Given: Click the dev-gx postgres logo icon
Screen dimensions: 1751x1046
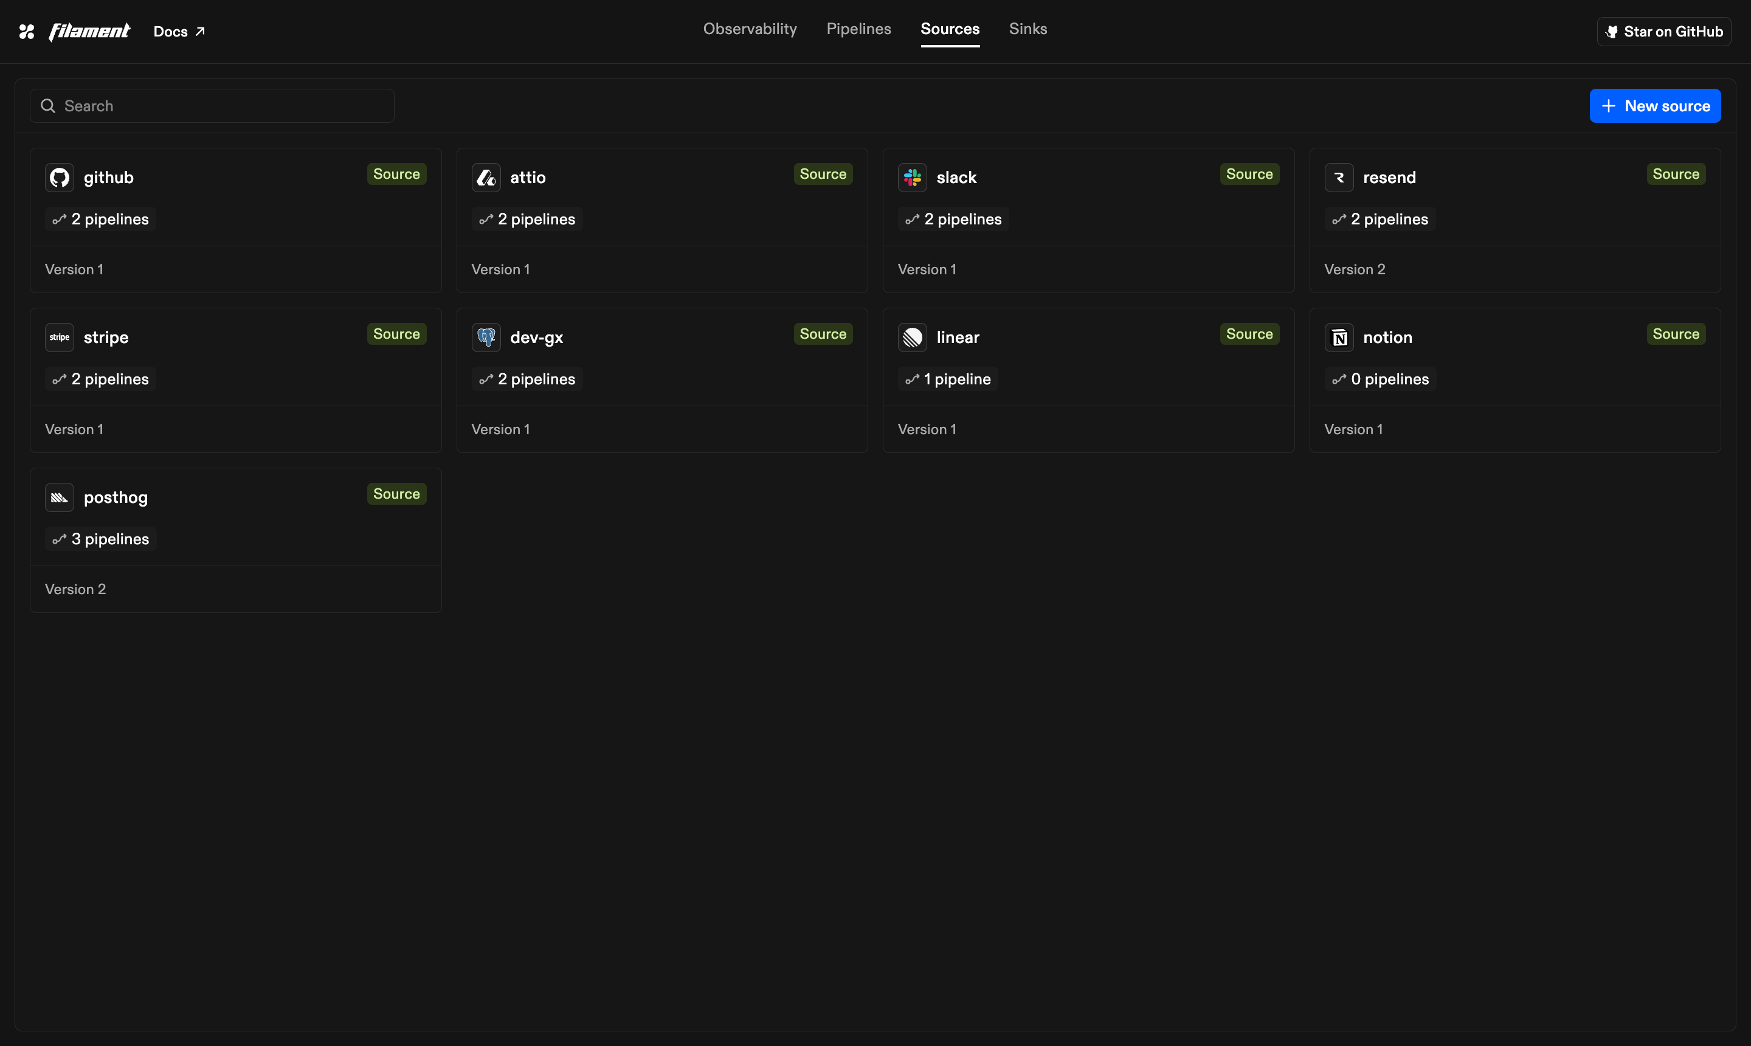Looking at the screenshot, I should (486, 338).
